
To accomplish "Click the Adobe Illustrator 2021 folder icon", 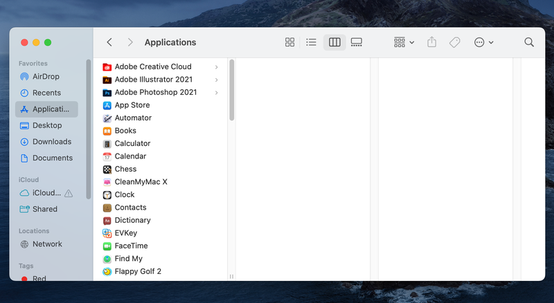I will point(107,80).
